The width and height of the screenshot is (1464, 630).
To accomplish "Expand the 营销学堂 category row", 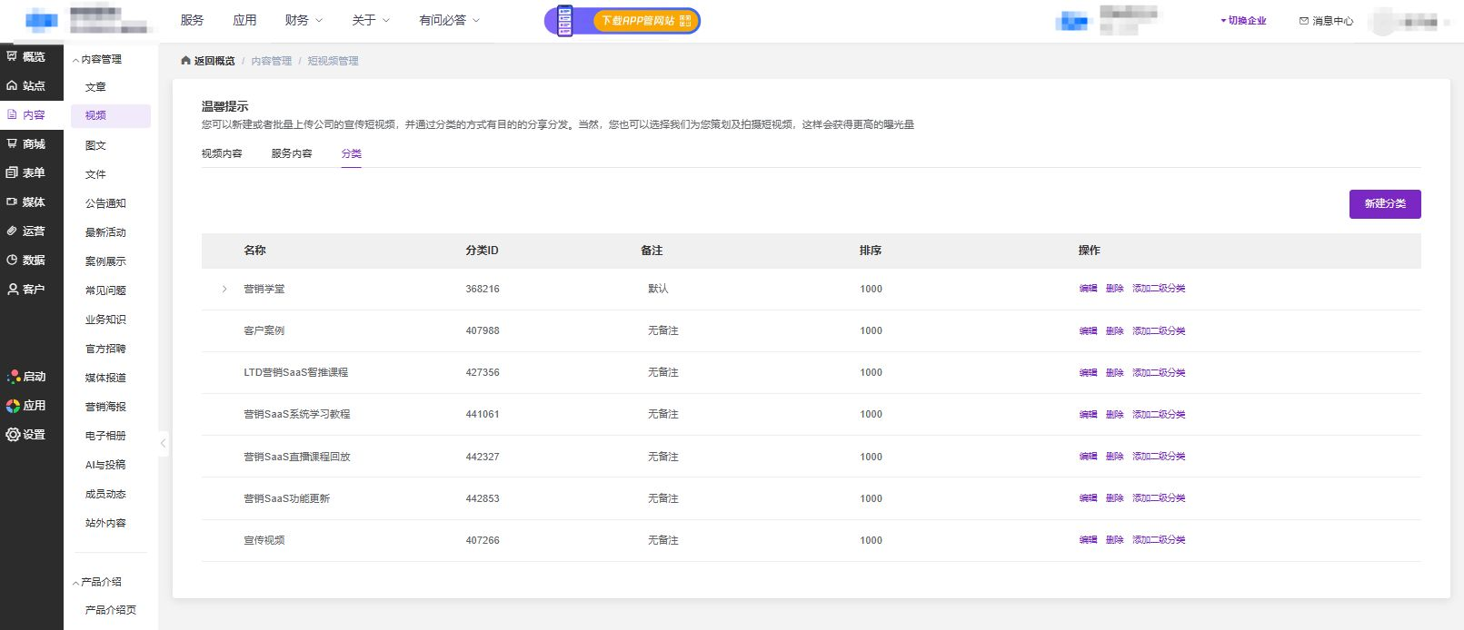I will (224, 289).
